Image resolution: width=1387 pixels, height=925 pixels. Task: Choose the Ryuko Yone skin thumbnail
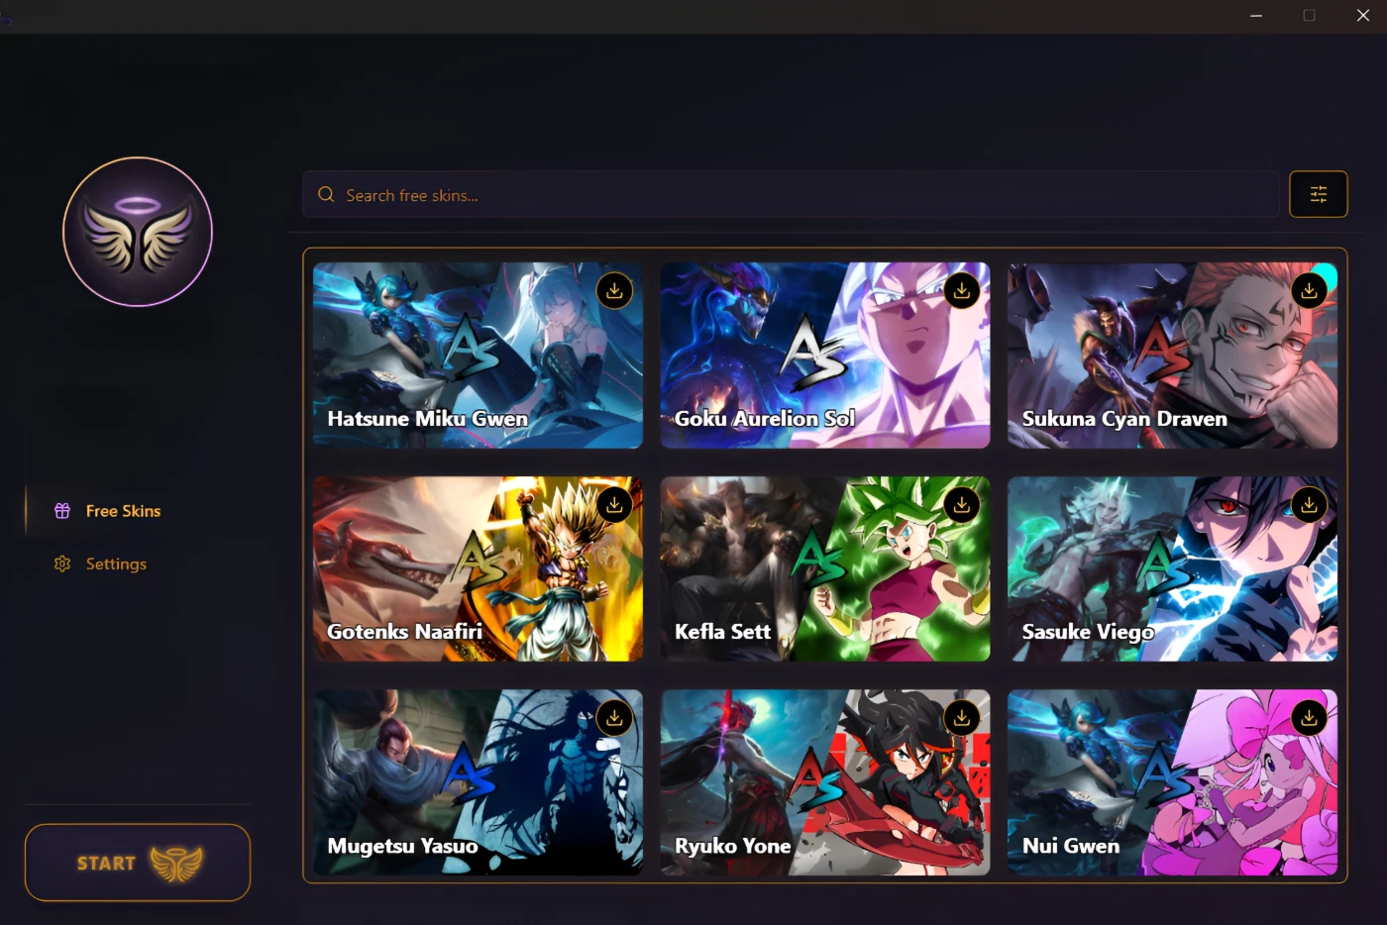[825, 782]
